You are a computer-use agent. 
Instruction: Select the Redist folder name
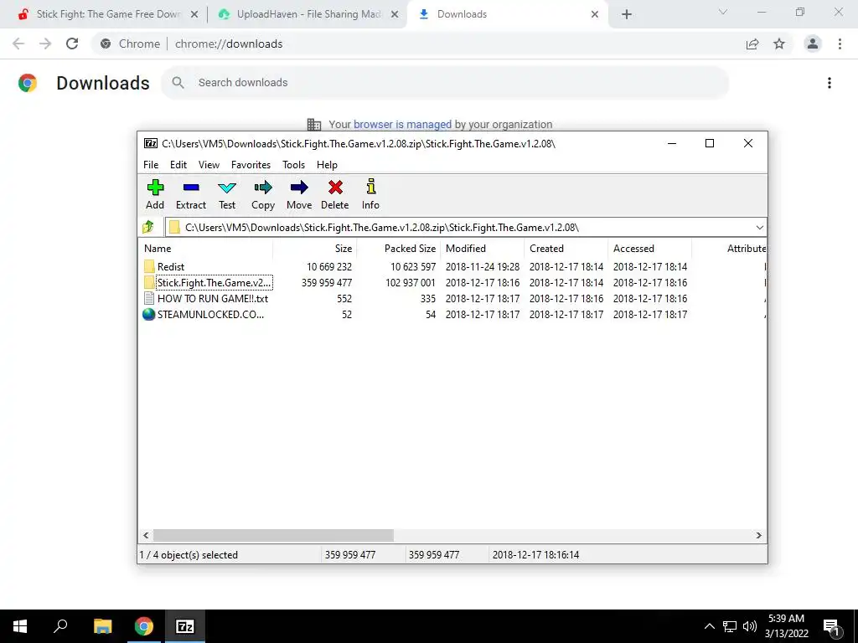coord(171,267)
